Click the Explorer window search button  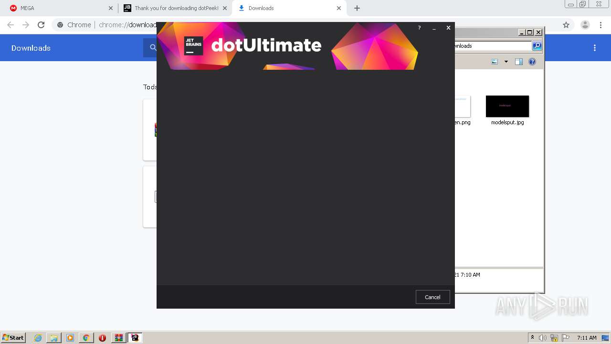pos(537,46)
